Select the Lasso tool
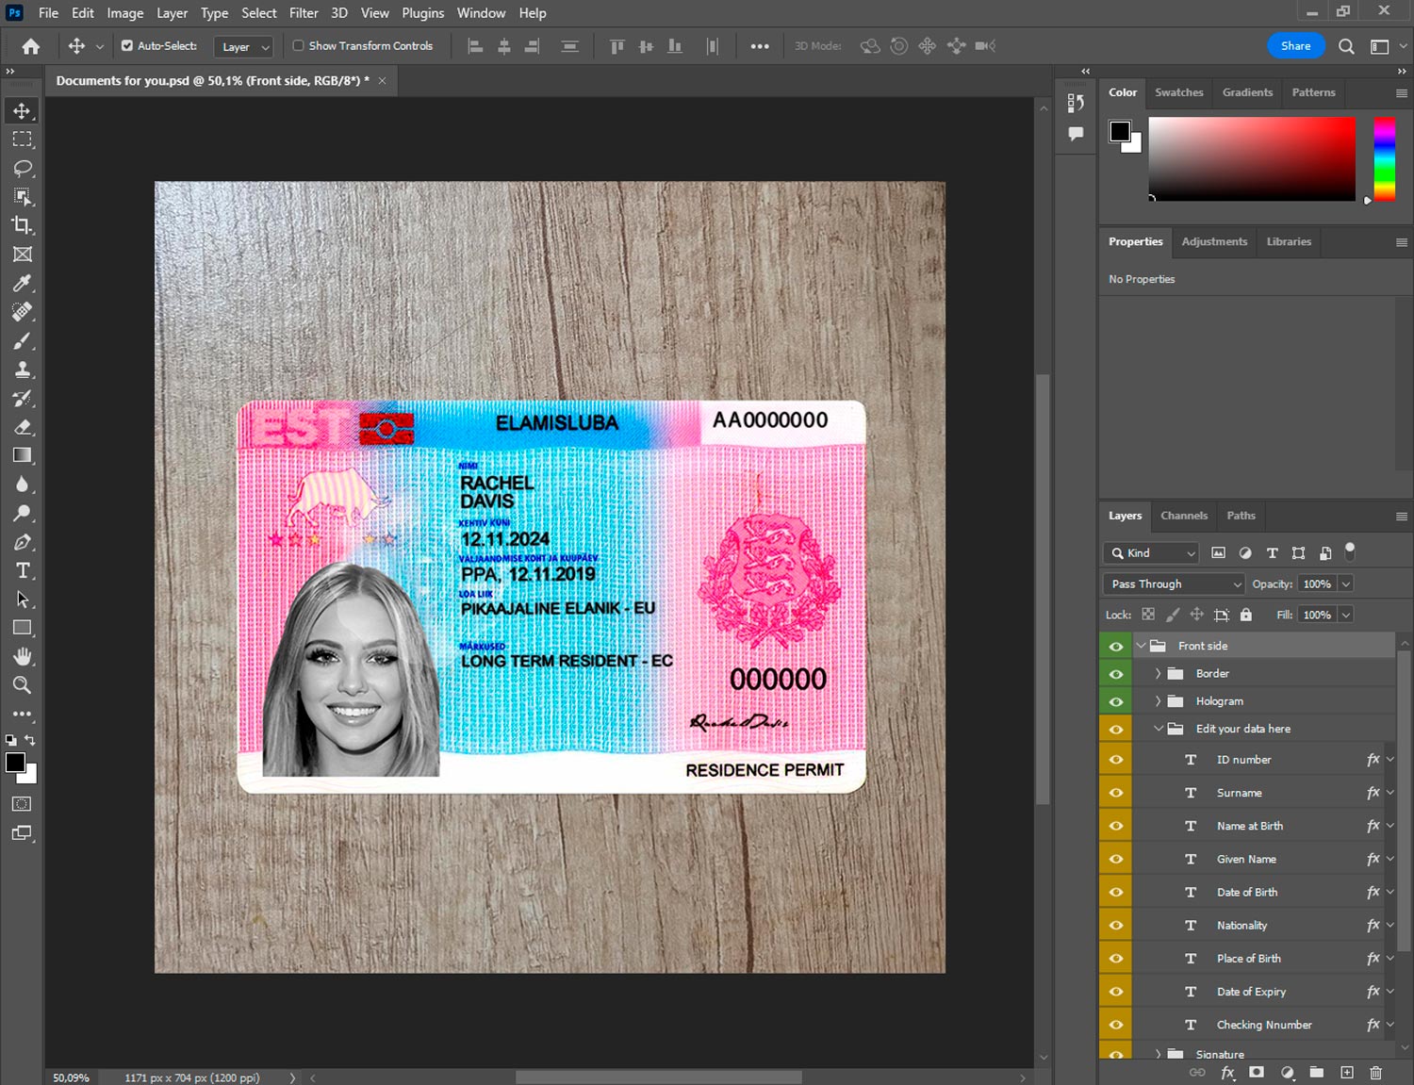 pyautogui.click(x=22, y=168)
